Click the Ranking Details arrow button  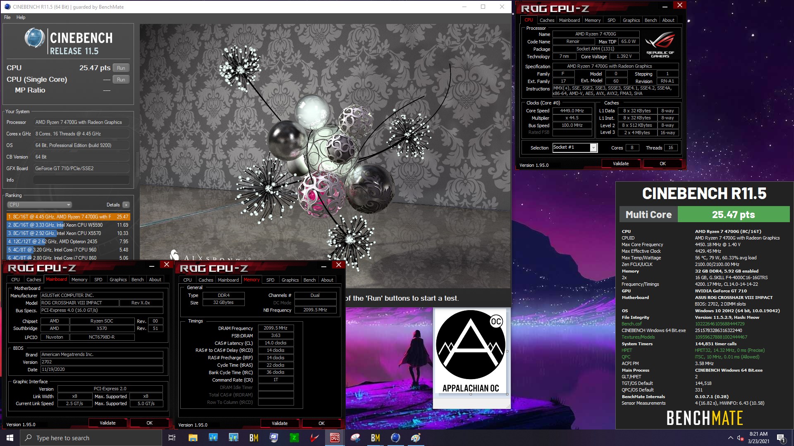point(126,205)
